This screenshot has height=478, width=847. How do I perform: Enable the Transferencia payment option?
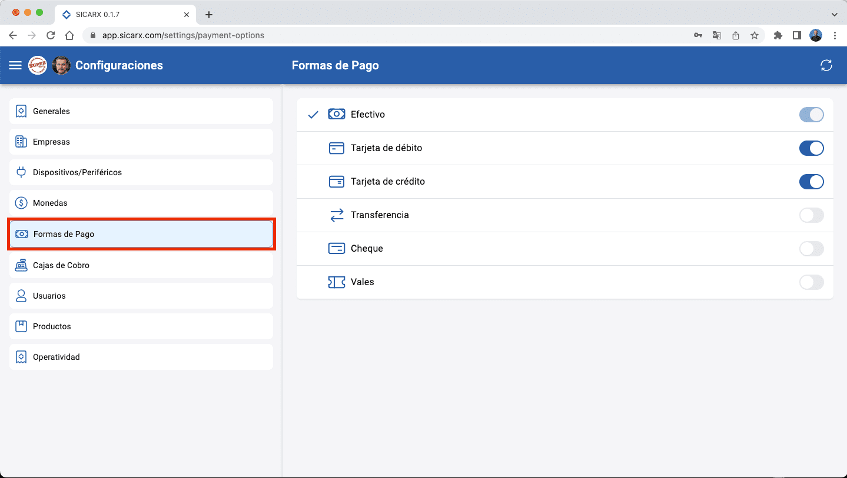[x=812, y=215]
